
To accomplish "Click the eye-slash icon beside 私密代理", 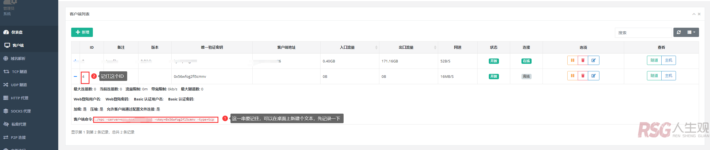I will 6,124.
